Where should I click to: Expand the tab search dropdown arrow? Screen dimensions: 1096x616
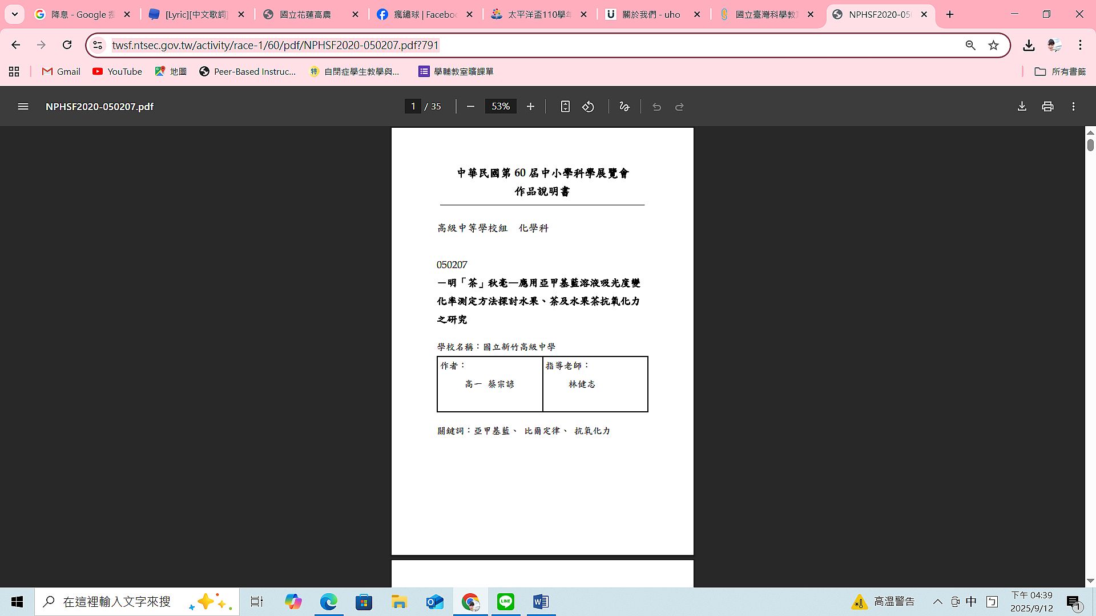pos(15,14)
